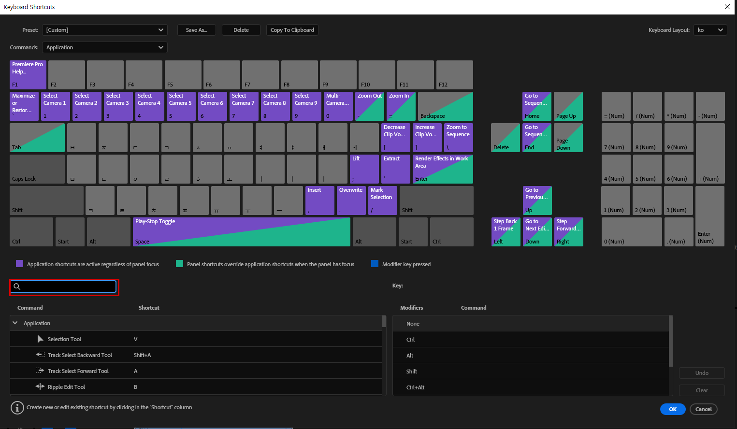The width and height of the screenshot is (737, 429).
Task: Select the Step Forward Right key
Action: pyautogui.click(x=569, y=232)
